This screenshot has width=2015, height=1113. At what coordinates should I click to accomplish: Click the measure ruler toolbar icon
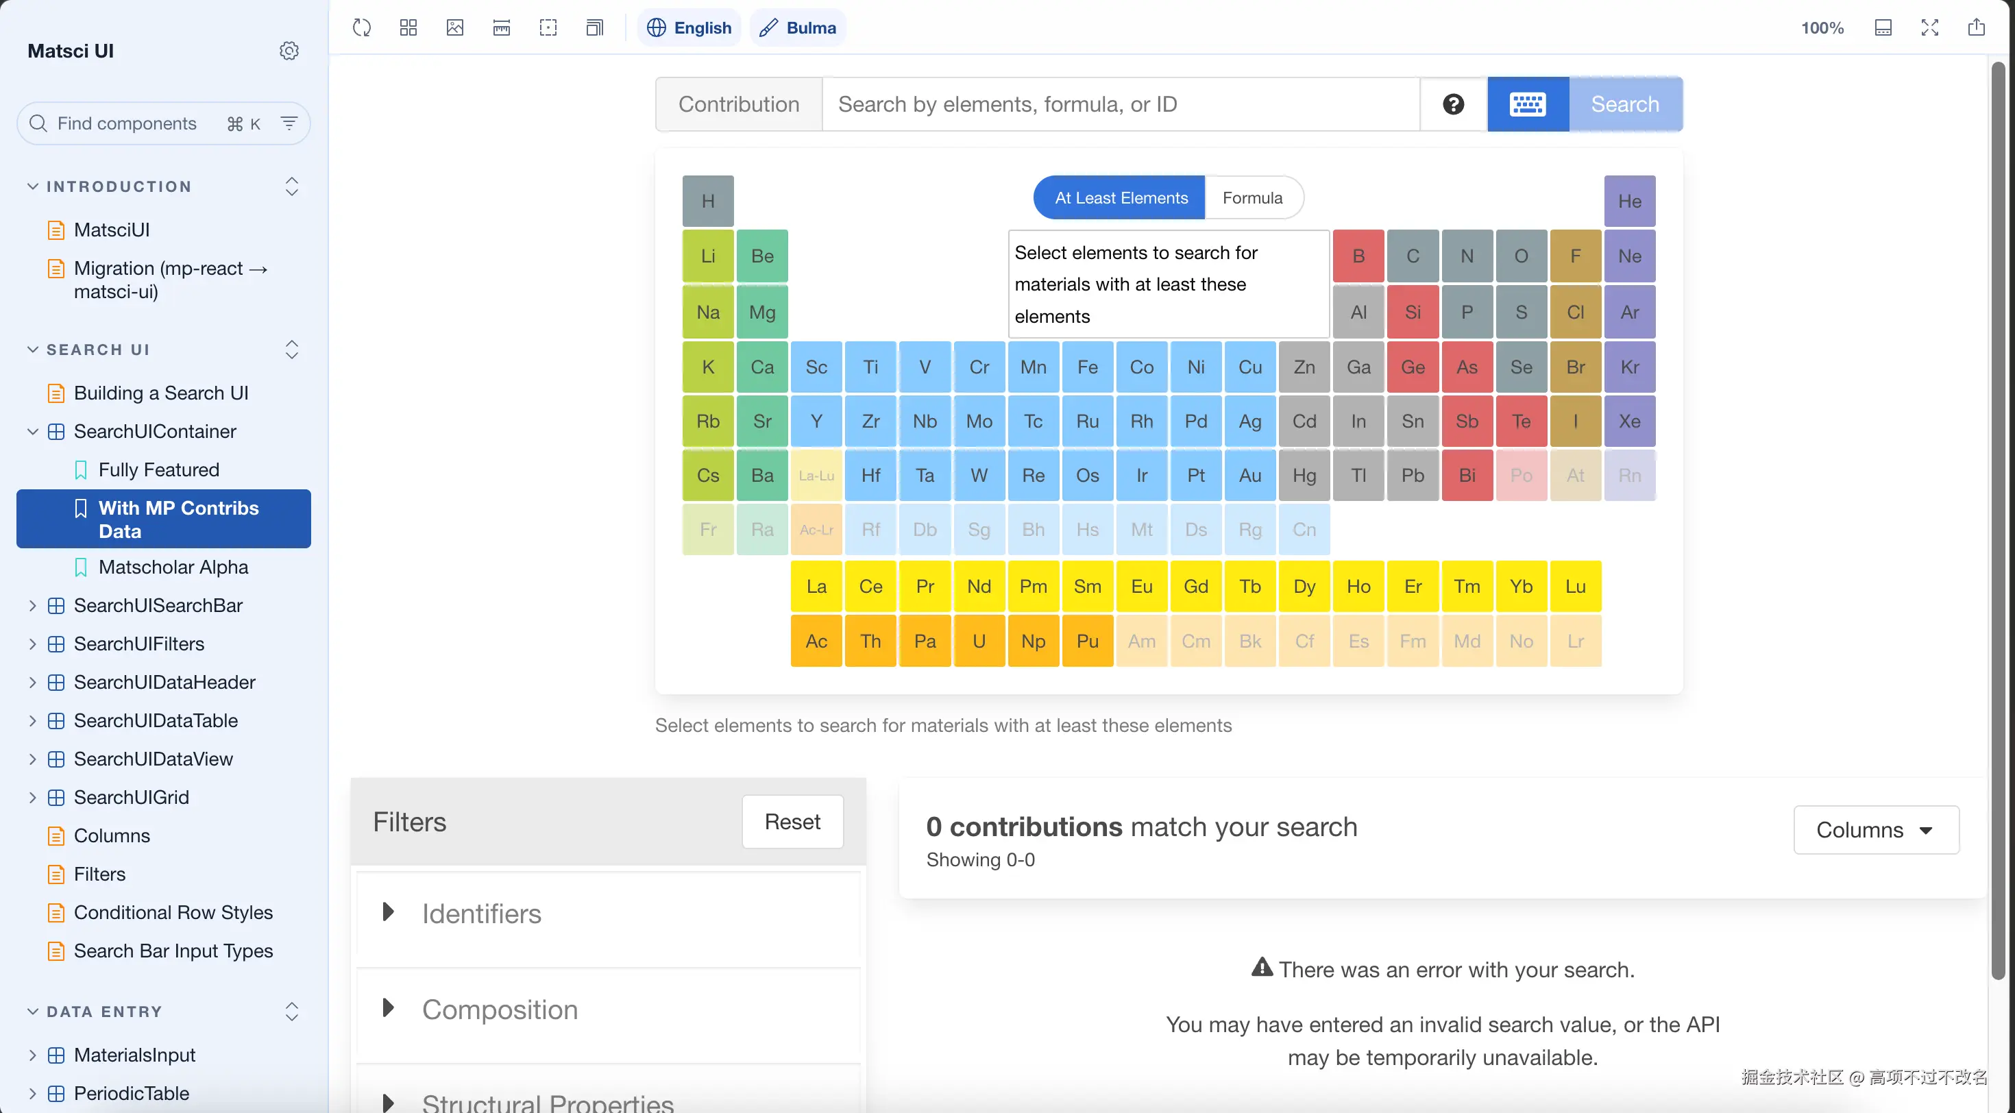click(502, 27)
